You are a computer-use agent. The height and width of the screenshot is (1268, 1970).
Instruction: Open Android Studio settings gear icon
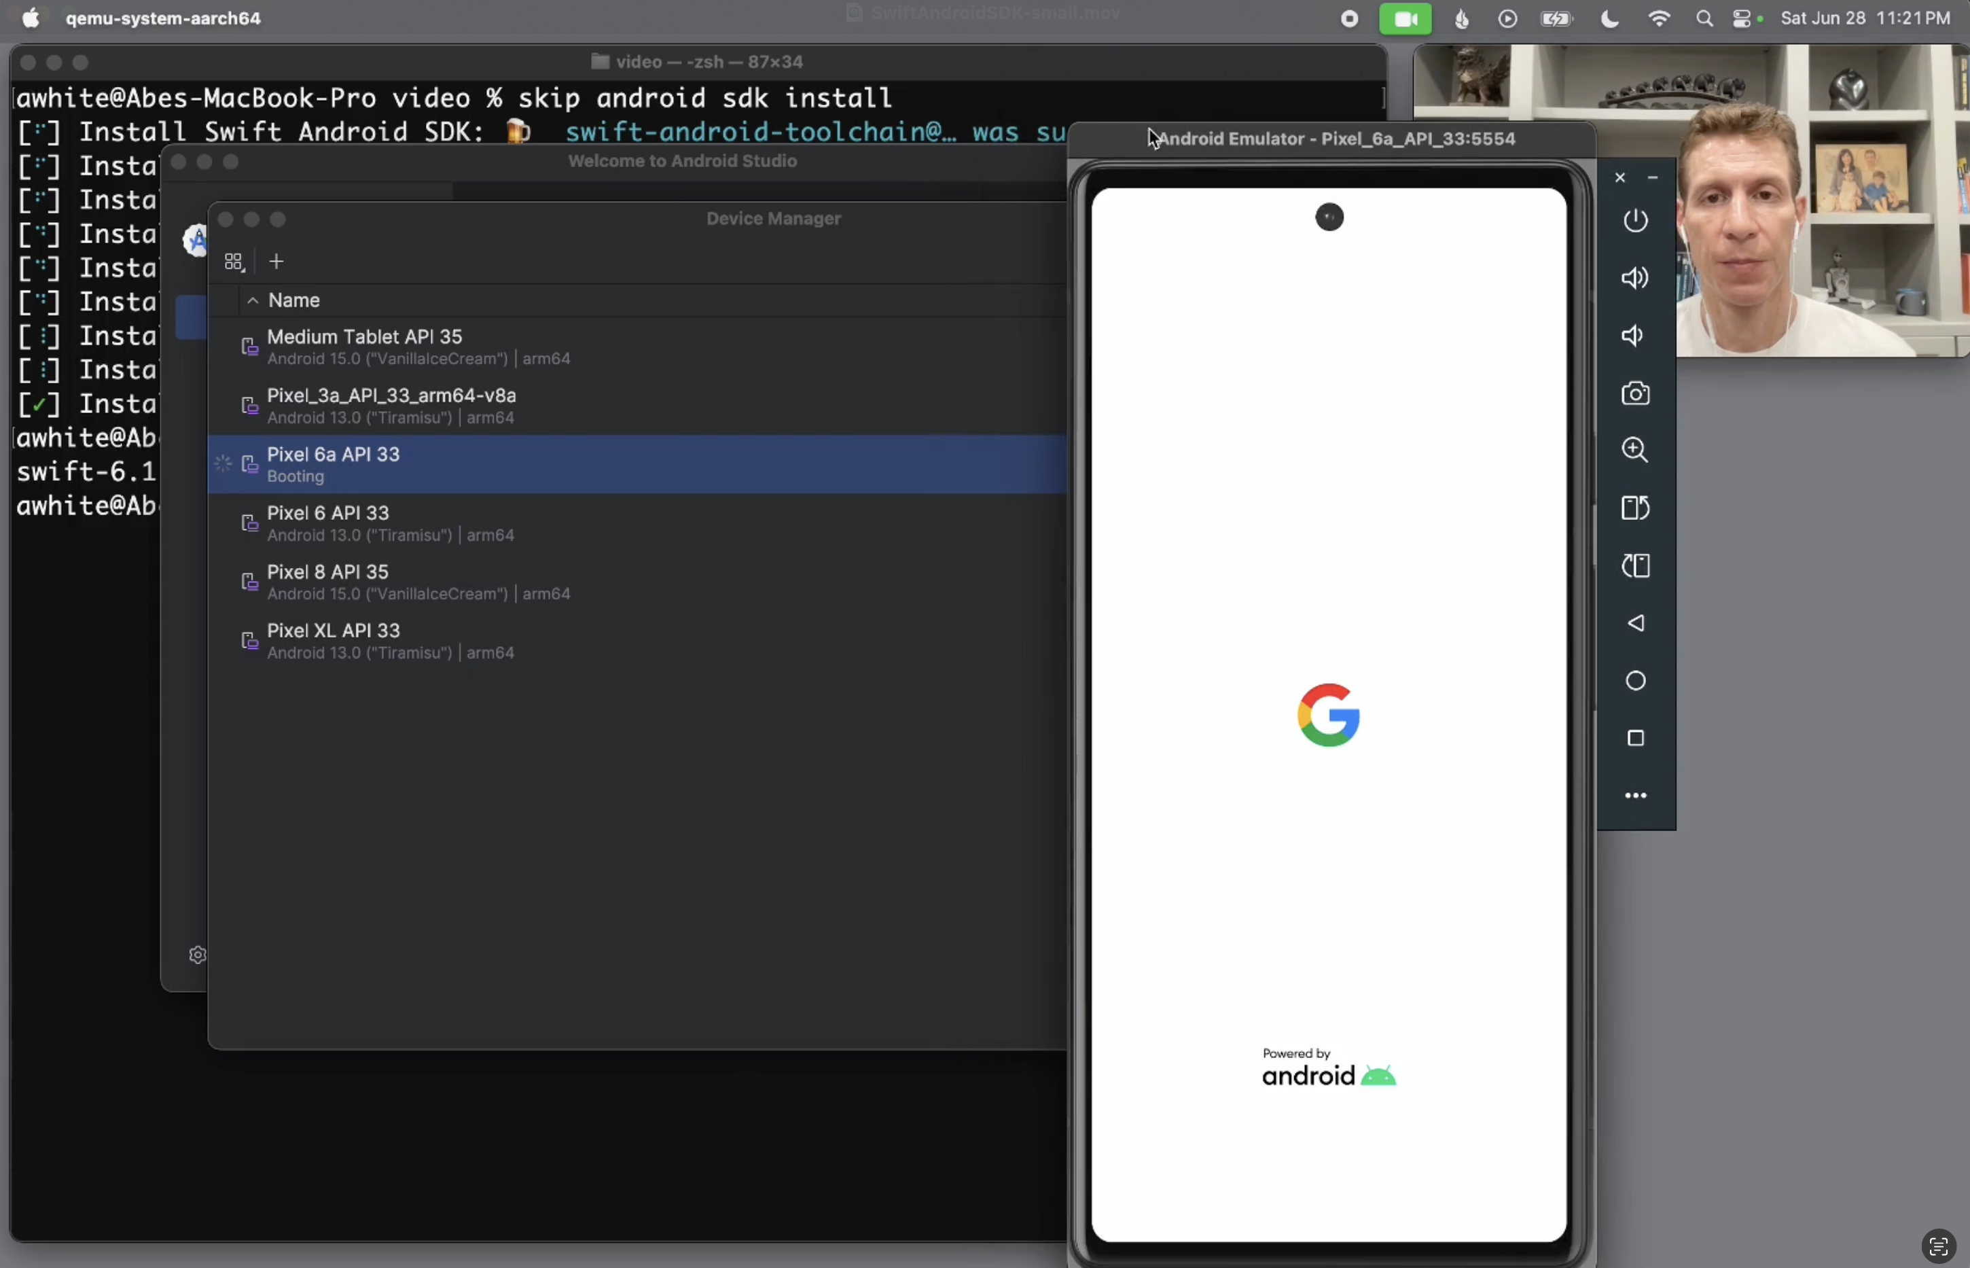click(198, 955)
